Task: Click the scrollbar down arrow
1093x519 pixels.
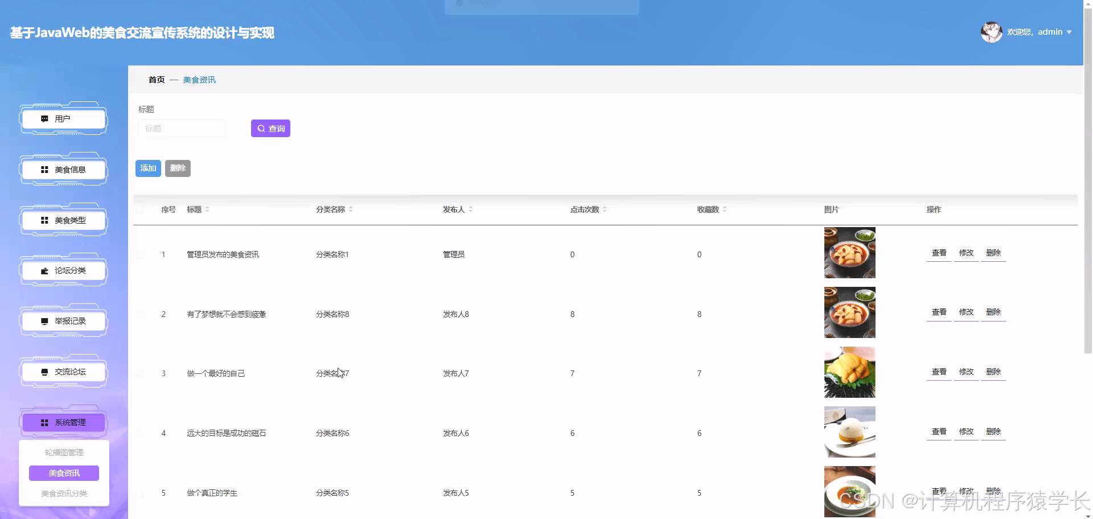Action: (1088, 516)
